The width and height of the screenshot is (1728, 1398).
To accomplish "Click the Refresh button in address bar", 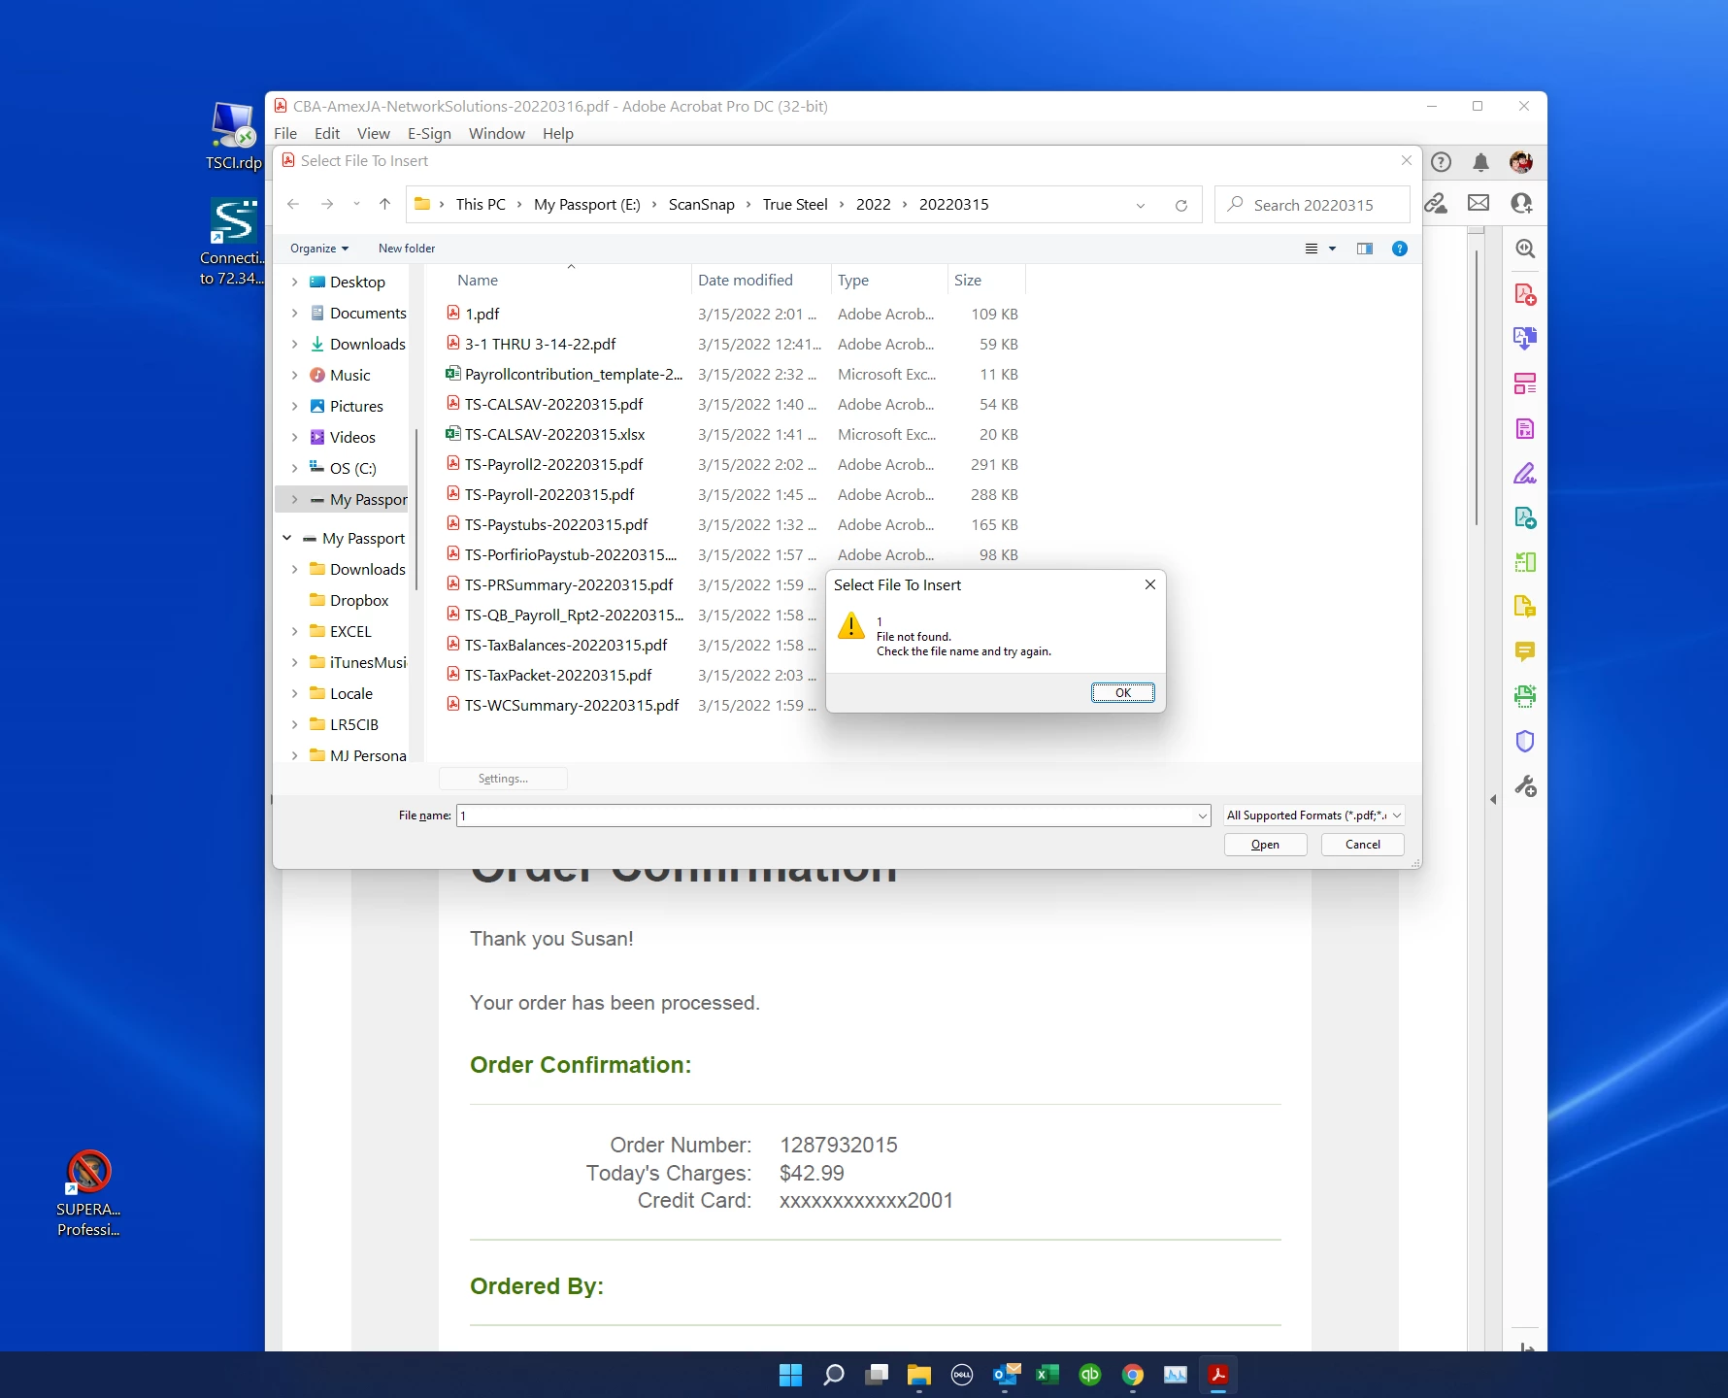I will (x=1181, y=205).
